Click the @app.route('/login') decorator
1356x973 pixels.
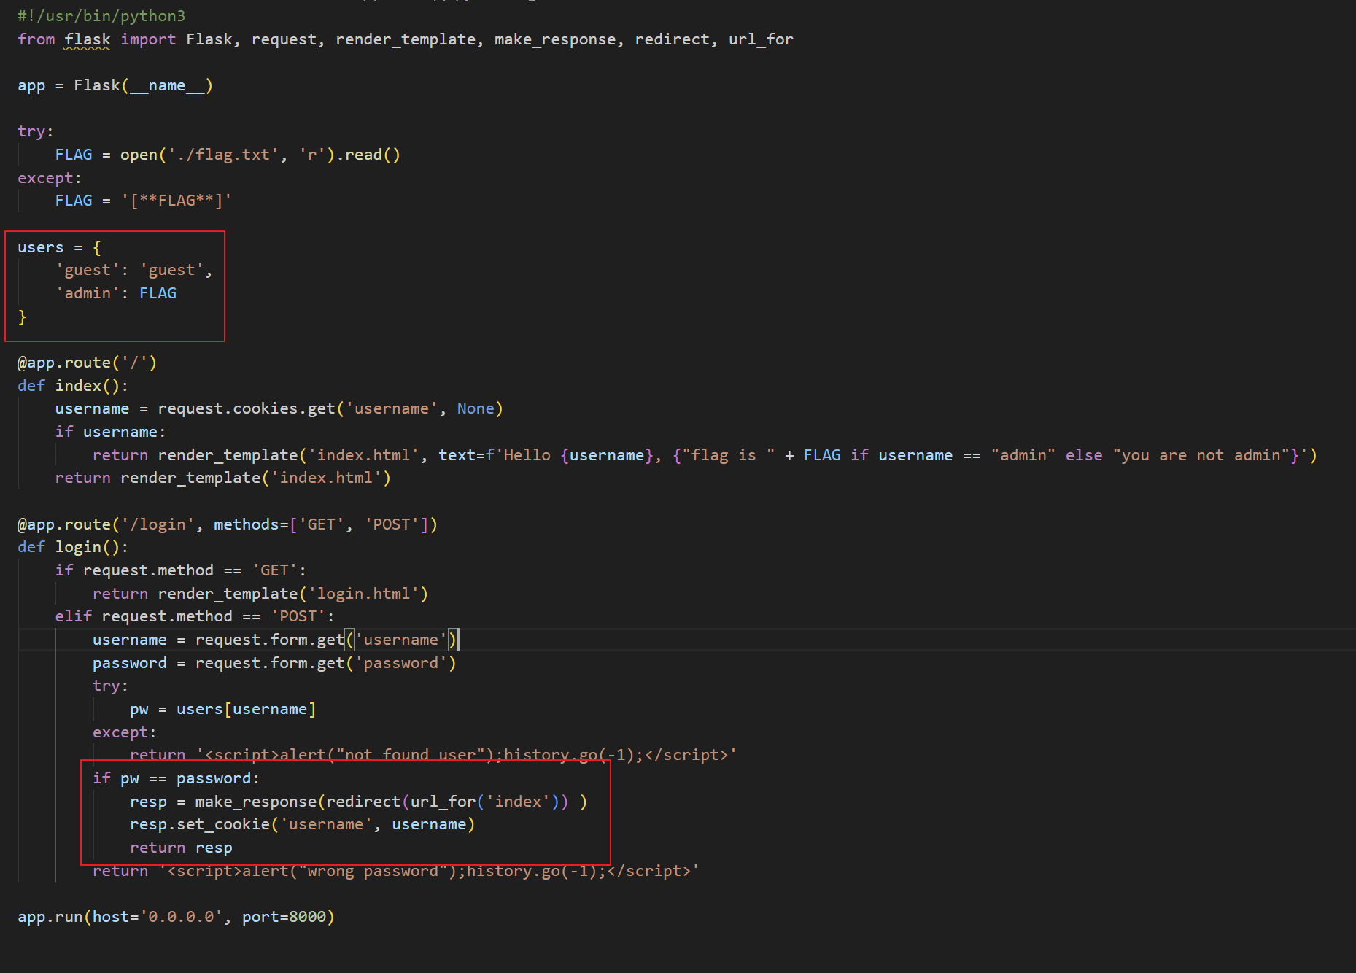pos(228,524)
